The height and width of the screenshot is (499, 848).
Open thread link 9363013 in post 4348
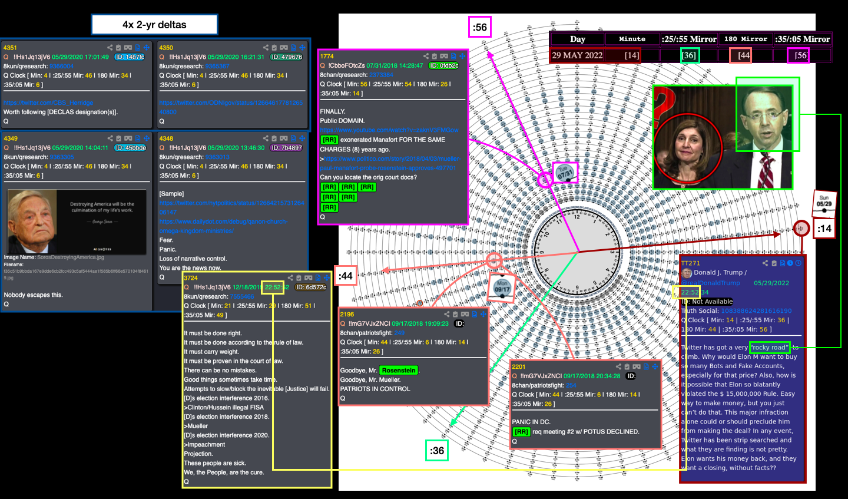point(217,157)
